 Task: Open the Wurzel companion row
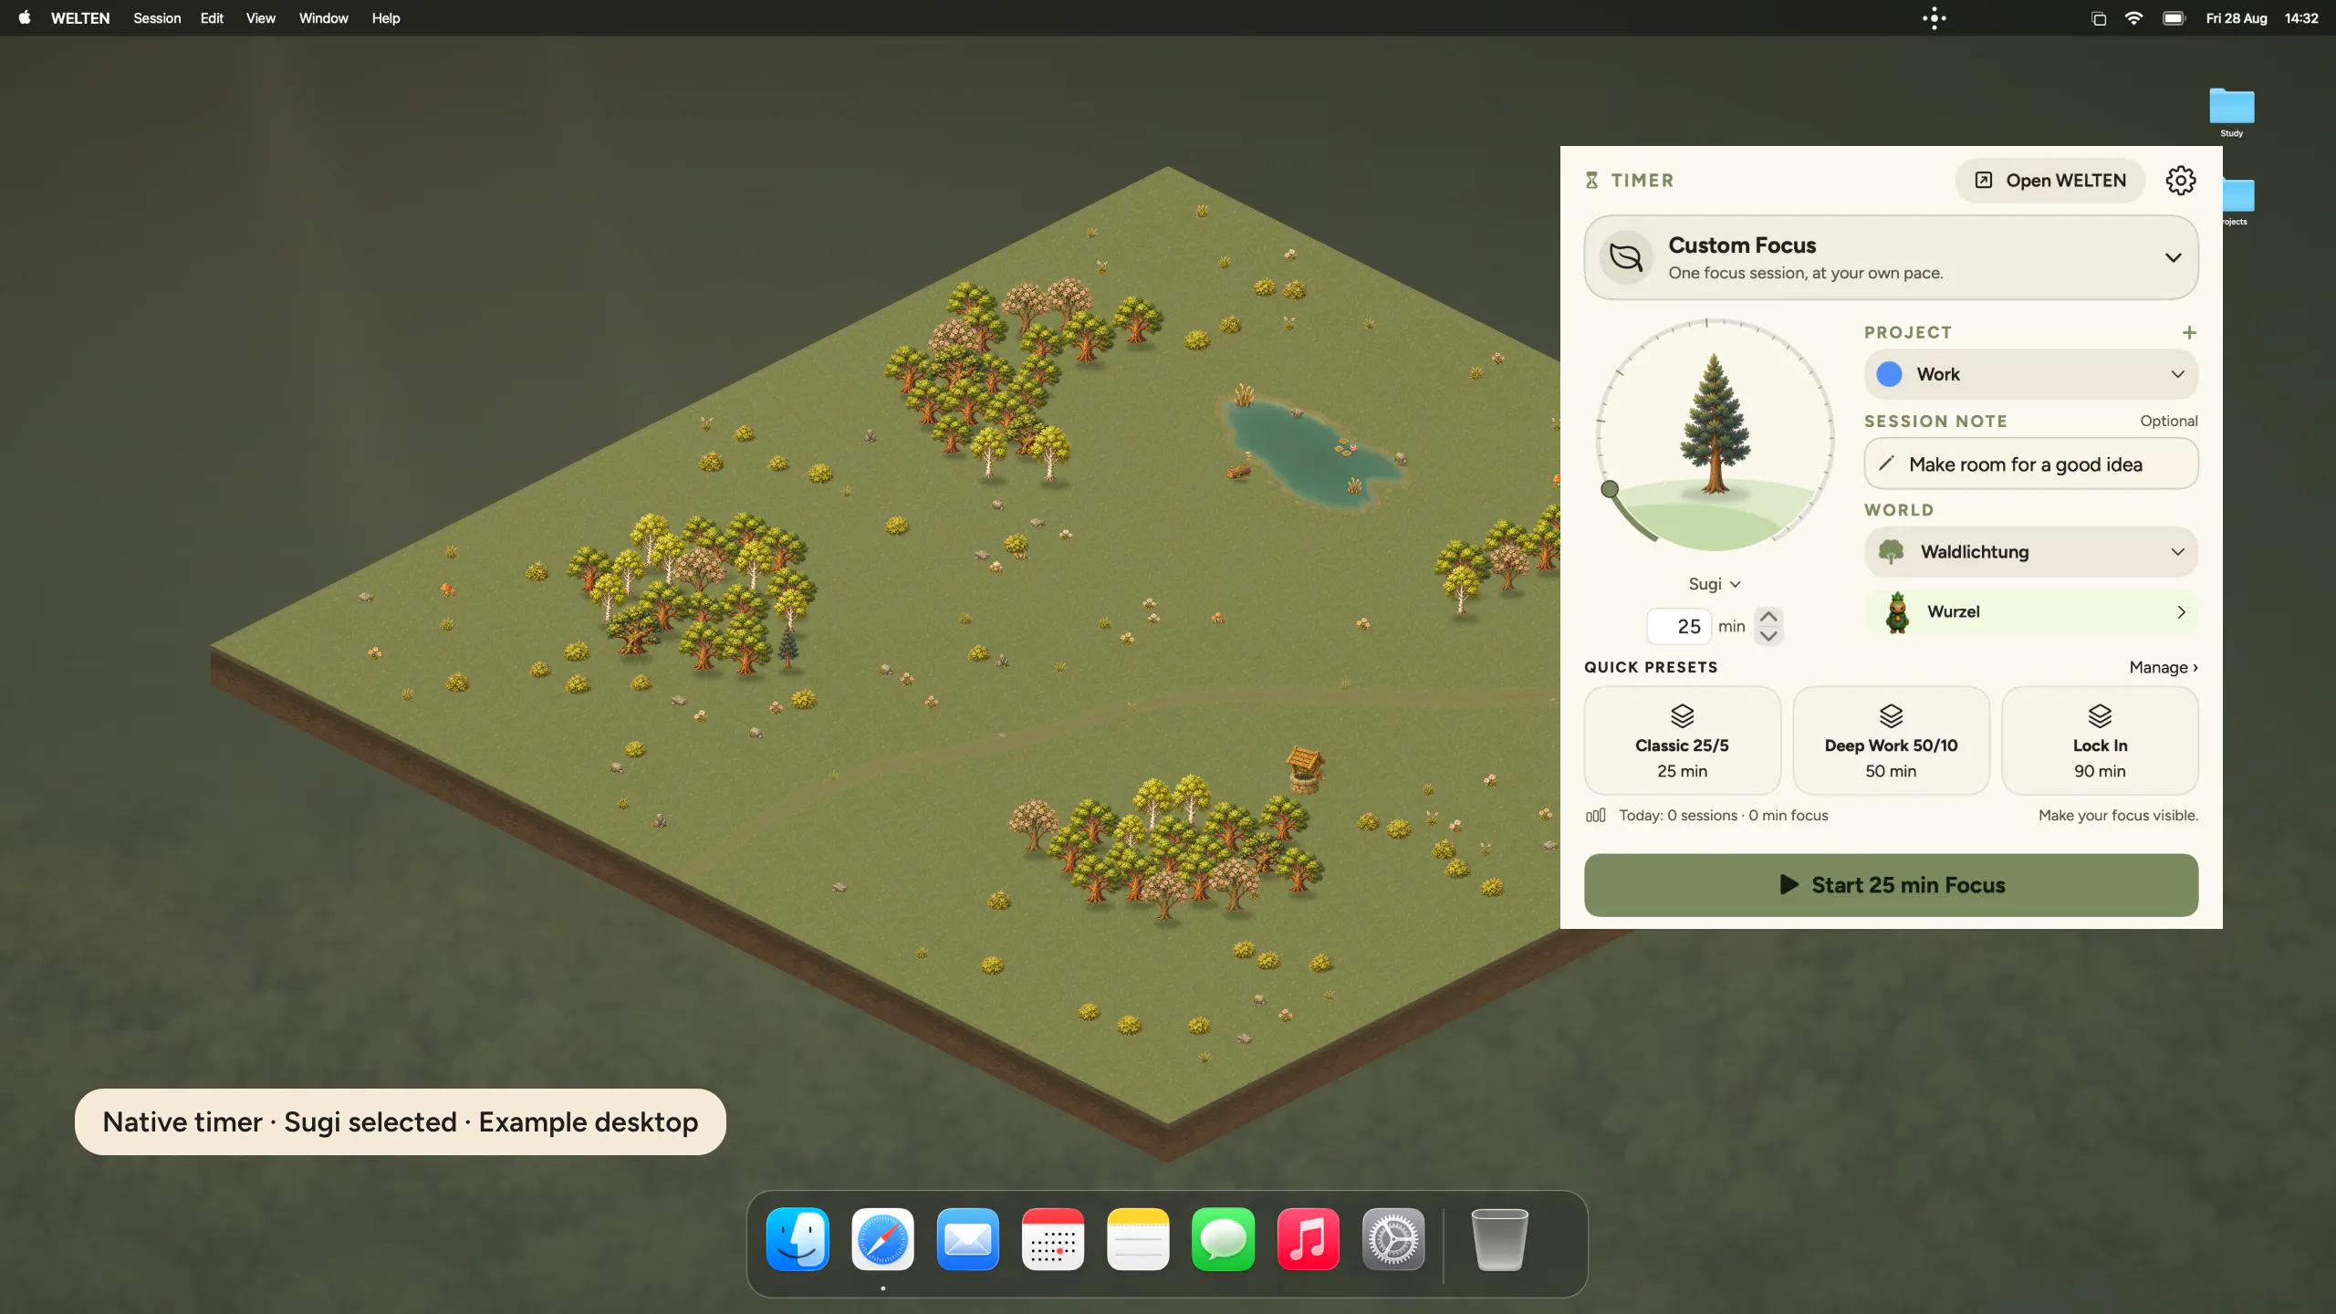point(2030,611)
